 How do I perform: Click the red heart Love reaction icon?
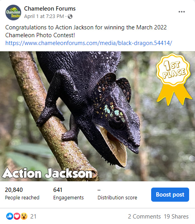click(x=17, y=216)
